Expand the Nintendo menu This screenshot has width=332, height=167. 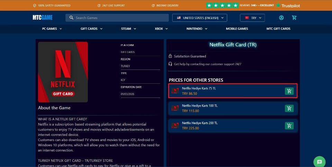pyautogui.click(x=197, y=29)
